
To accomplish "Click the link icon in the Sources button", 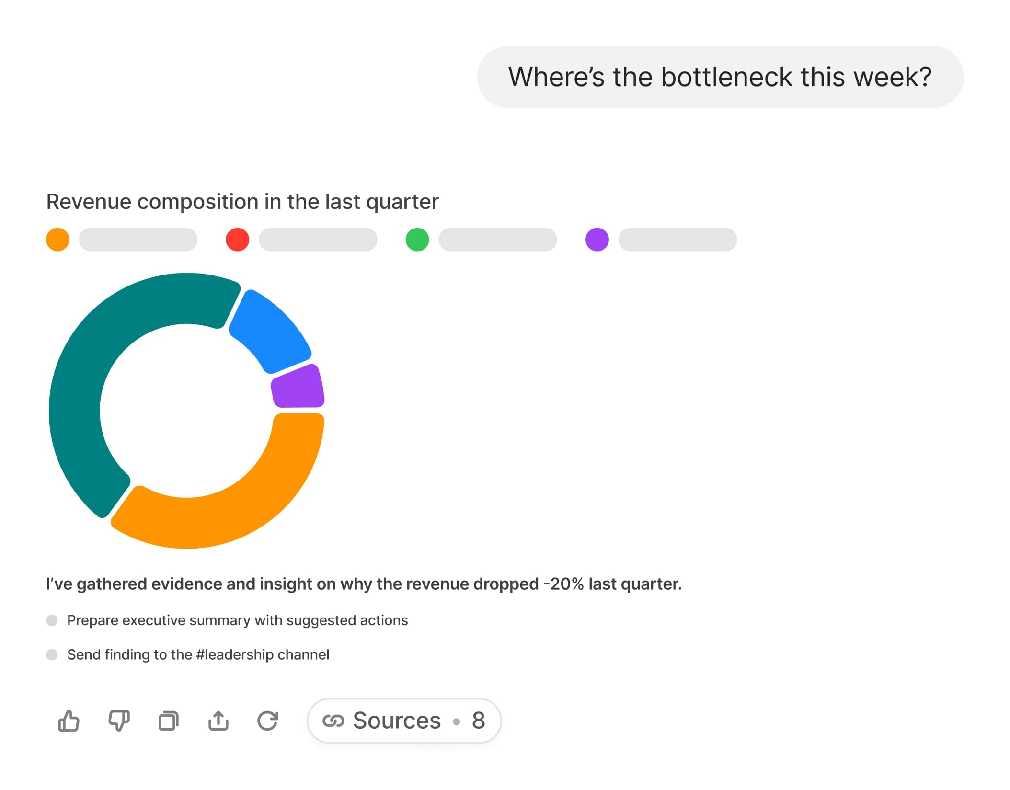I will (333, 721).
